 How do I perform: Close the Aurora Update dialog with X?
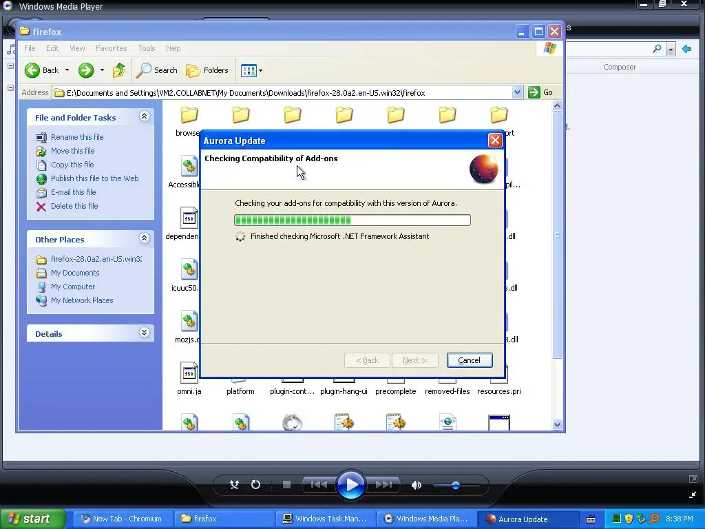click(495, 141)
